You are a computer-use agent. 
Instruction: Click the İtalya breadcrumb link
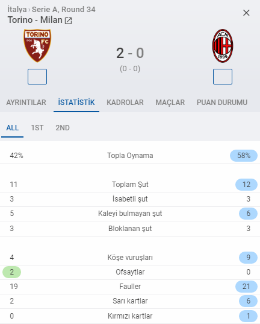click(17, 10)
